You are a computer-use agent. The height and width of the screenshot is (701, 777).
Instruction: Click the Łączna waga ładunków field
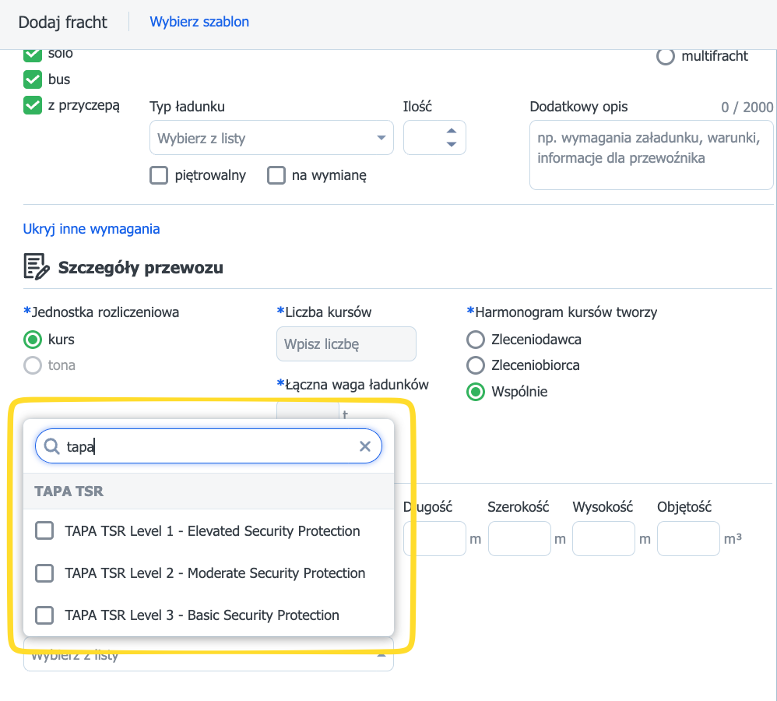(308, 410)
